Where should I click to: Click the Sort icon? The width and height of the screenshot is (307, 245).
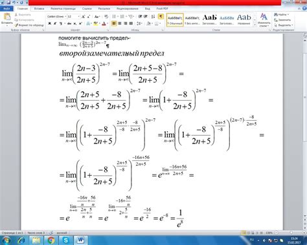tap(153, 17)
